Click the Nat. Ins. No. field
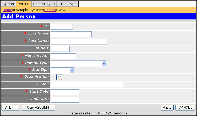Image resolution: width=197 pixels, height=116 pixels. tap(63, 56)
